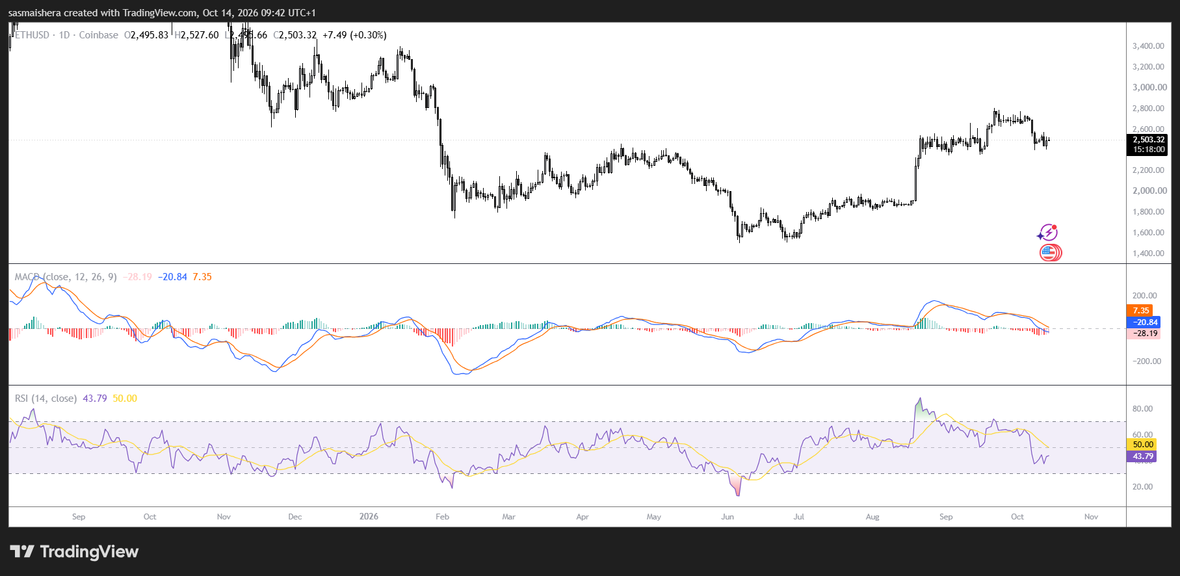Click the Aug label on the time axis
The width and height of the screenshot is (1180, 576).
872,517
